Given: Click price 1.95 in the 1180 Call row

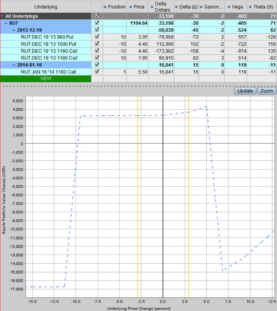Looking at the screenshot, I should (143, 58).
